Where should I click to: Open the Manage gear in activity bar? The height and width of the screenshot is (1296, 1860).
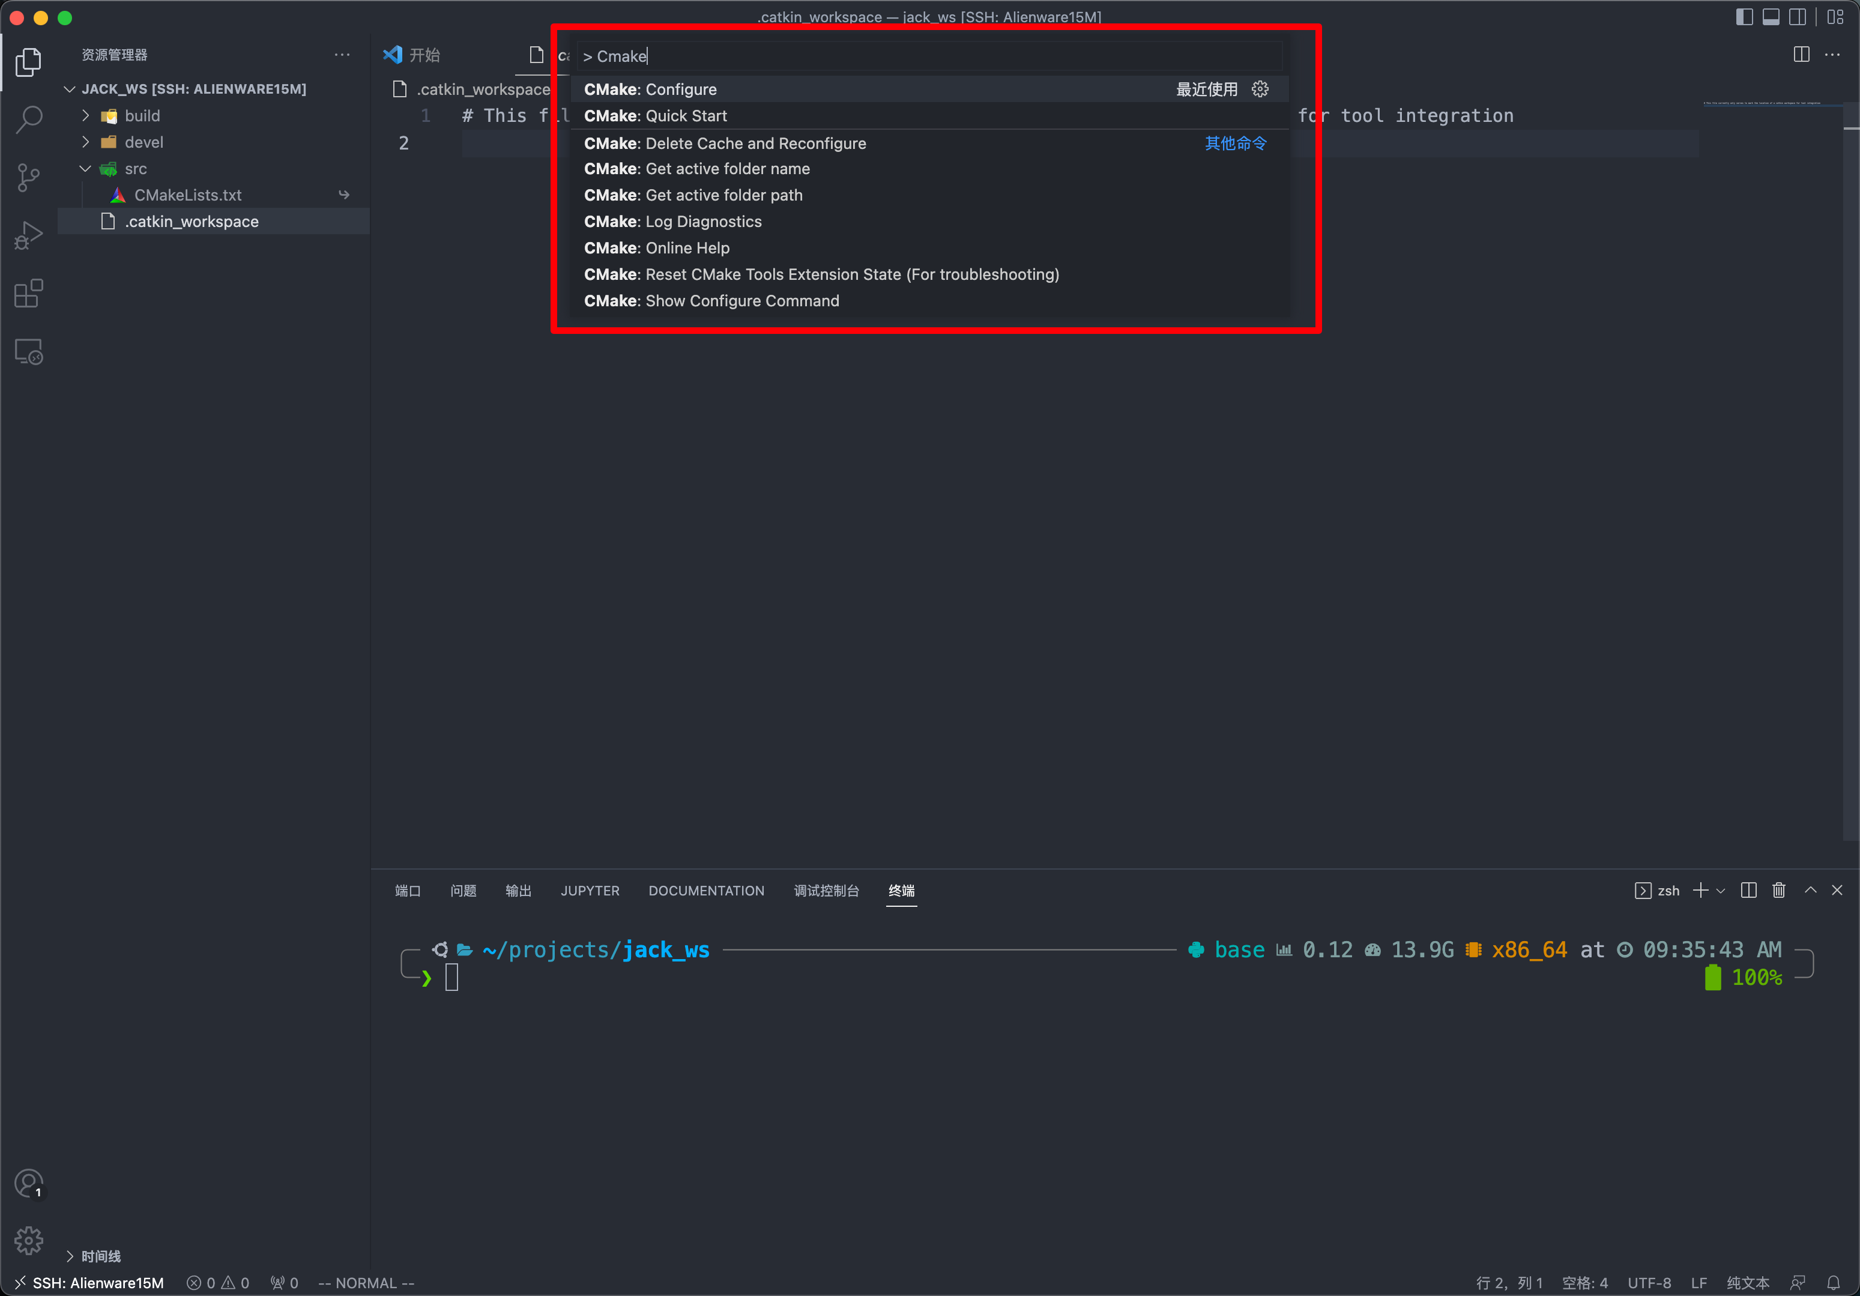point(28,1241)
